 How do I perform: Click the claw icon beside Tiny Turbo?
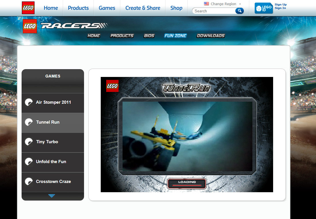[x=28, y=142]
